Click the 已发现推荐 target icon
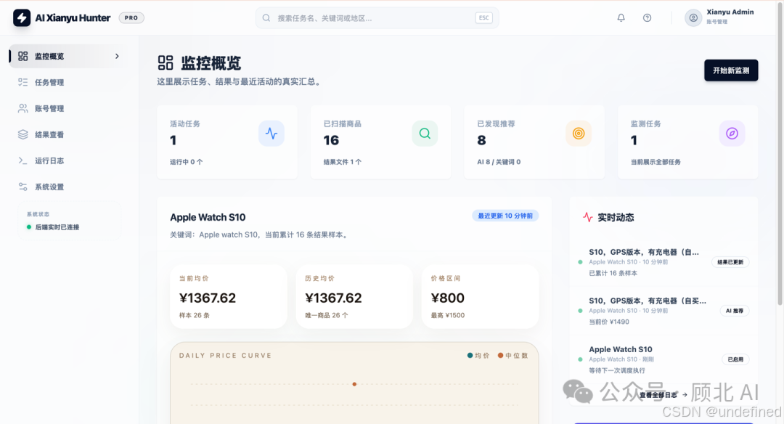The image size is (784, 424). pos(579,134)
